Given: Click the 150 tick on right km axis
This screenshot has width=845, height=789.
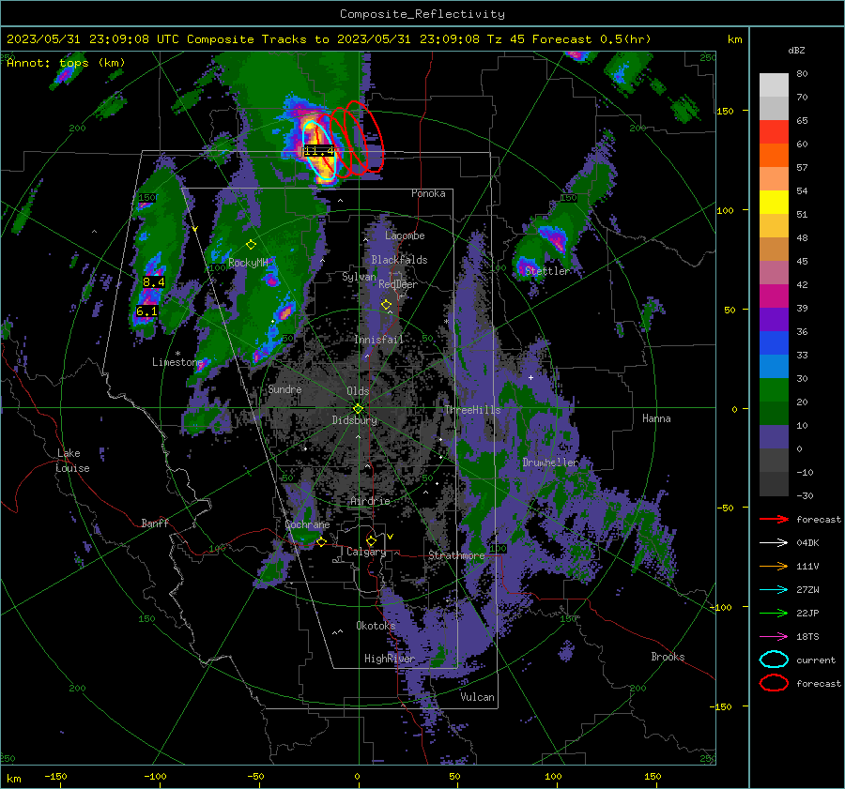Looking at the screenshot, I should coord(726,111).
